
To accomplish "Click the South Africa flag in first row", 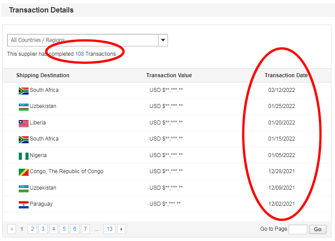I will [23, 91].
